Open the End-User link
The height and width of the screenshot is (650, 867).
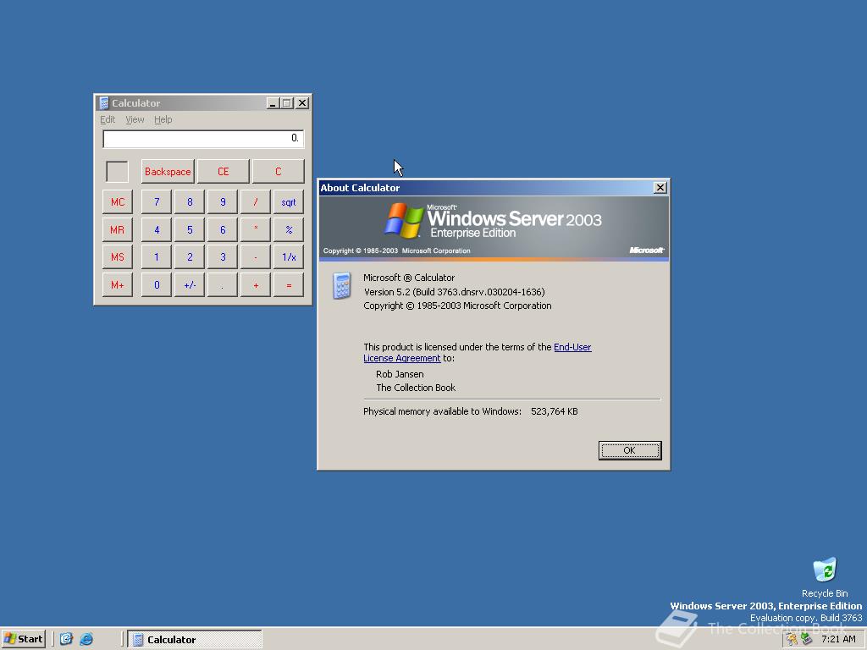[x=572, y=347]
